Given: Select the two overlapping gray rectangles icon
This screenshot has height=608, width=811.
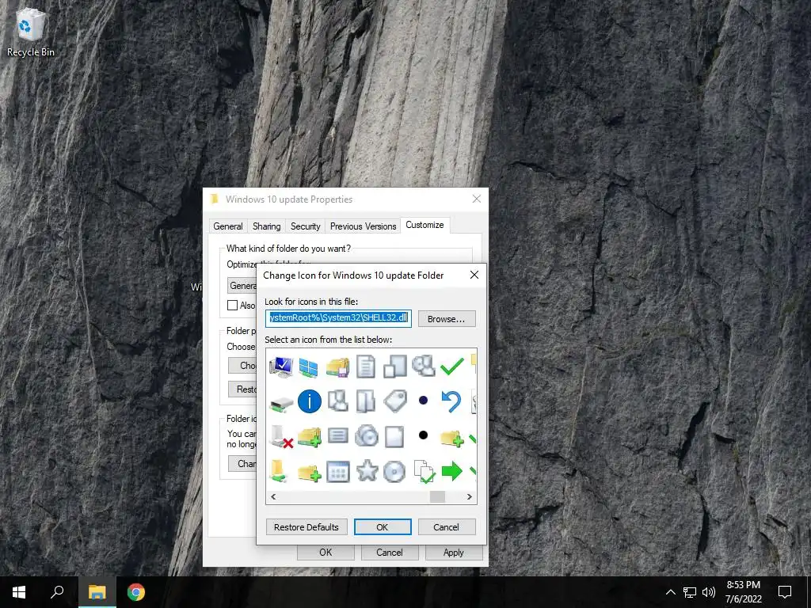Looking at the screenshot, I should pyautogui.click(x=394, y=367).
